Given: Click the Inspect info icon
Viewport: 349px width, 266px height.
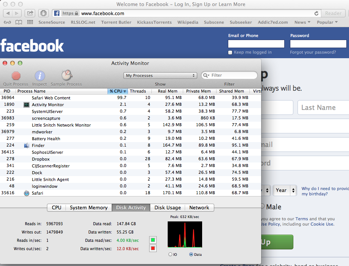Looking at the screenshot, I should (40, 76).
